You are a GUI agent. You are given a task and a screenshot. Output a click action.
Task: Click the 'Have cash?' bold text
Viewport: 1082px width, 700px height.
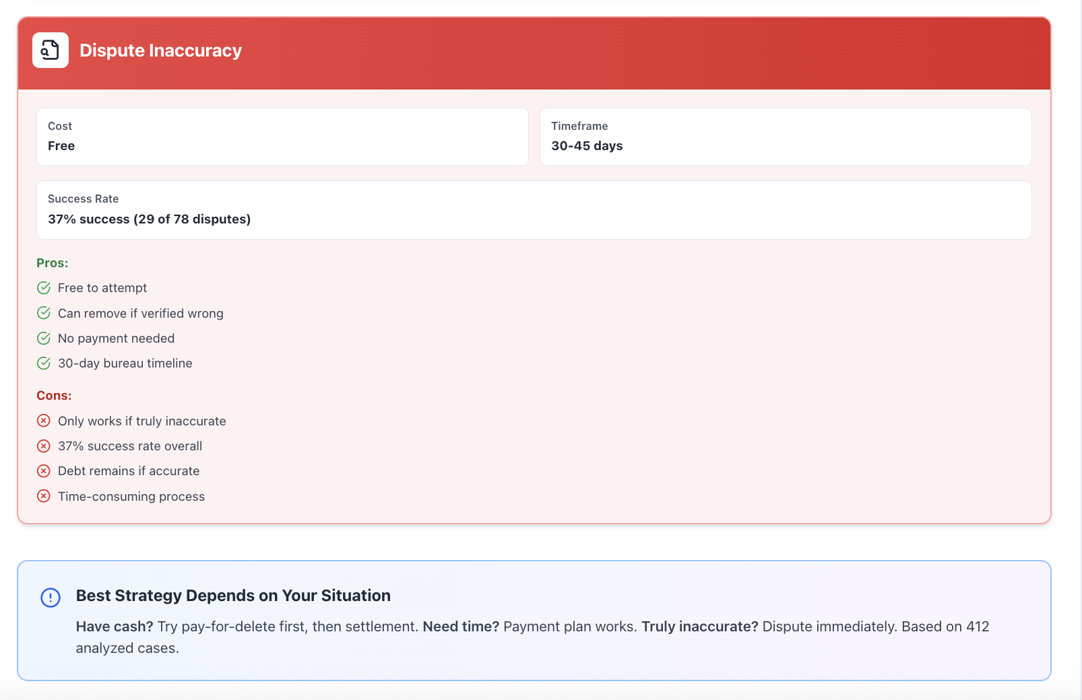click(x=115, y=627)
